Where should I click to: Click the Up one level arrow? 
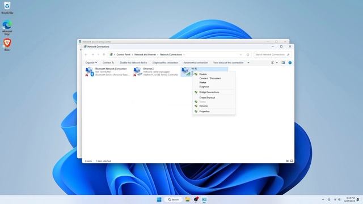click(x=104, y=54)
